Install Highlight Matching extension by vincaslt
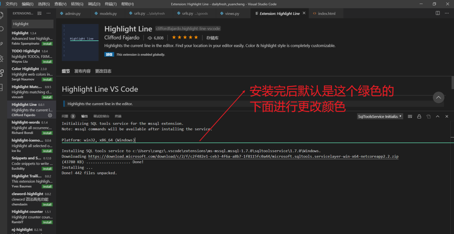The width and height of the screenshot is (454, 234). tap(47, 97)
